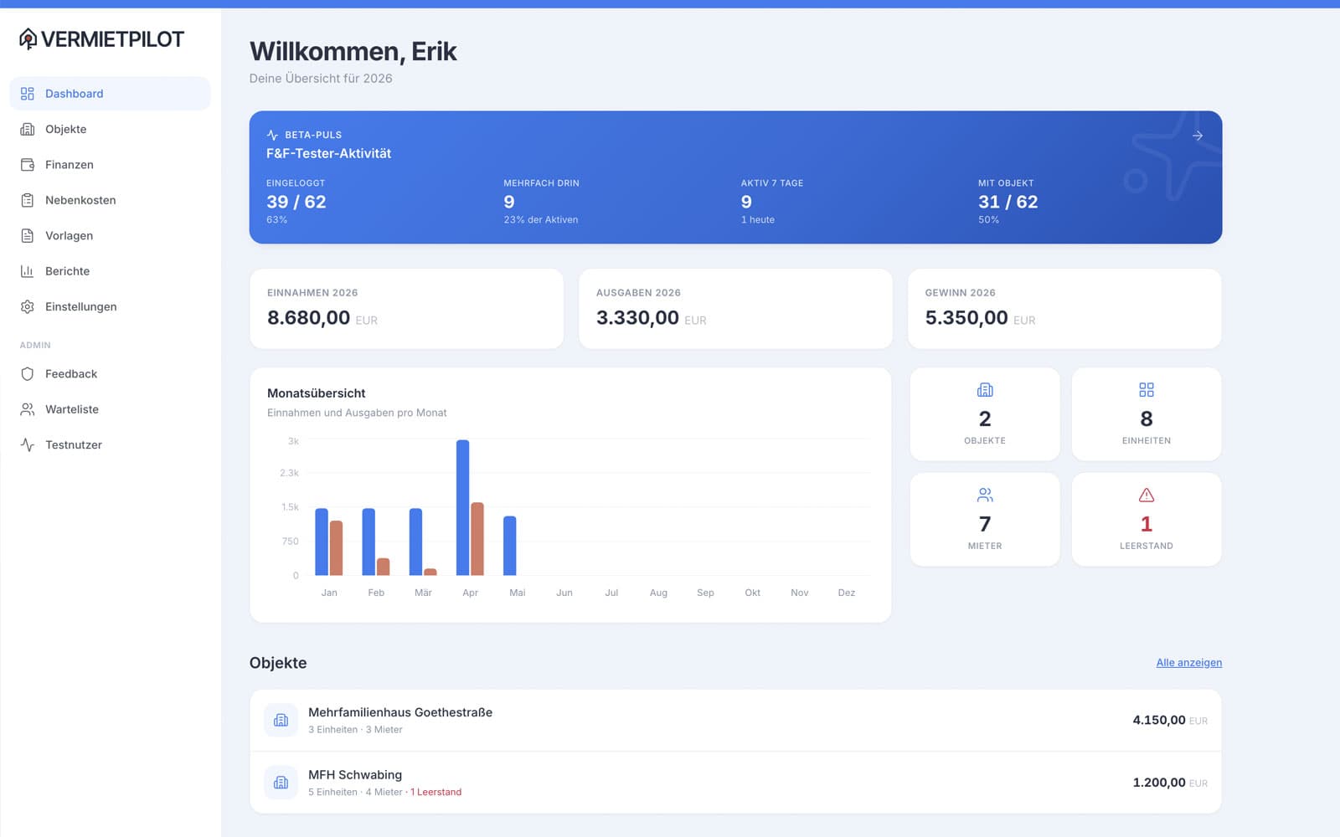Click the 'Dez' month label on chart axis

[x=847, y=593]
